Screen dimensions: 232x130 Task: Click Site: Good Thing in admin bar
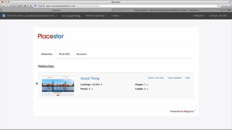71,16
